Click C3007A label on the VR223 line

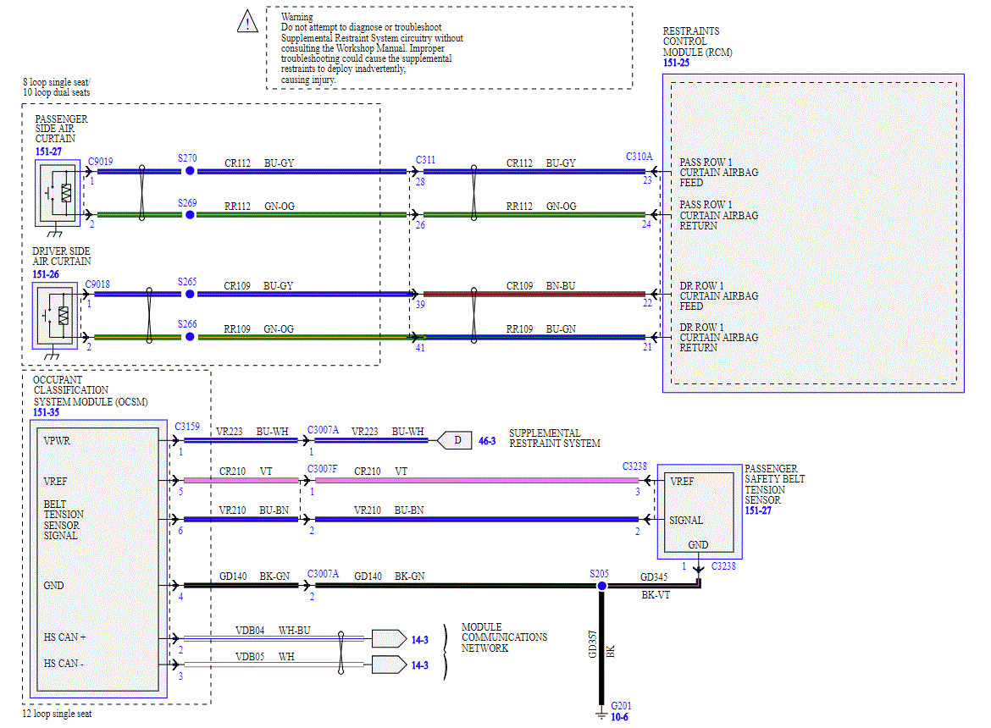[x=323, y=430]
